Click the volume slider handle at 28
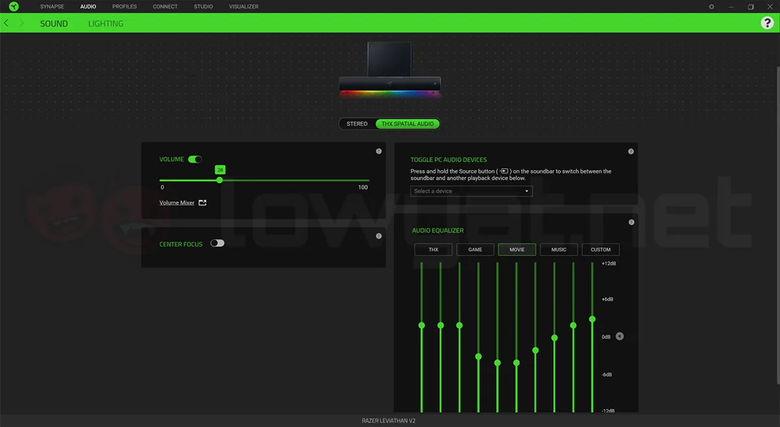 [x=220, y=180]
